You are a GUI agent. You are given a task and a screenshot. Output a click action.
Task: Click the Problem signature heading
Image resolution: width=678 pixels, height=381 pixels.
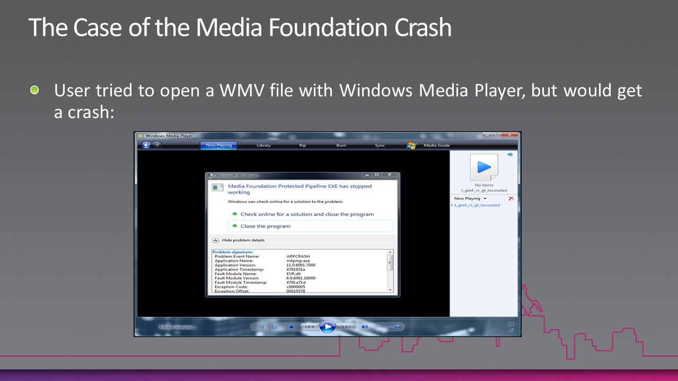point(233,252)
